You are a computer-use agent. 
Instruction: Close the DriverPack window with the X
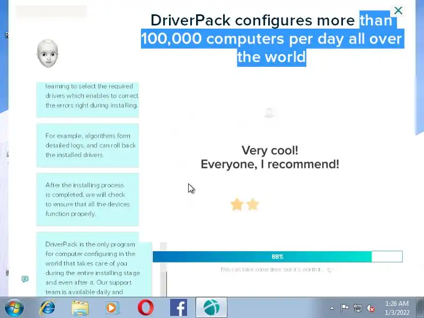[x=398, y=11]
